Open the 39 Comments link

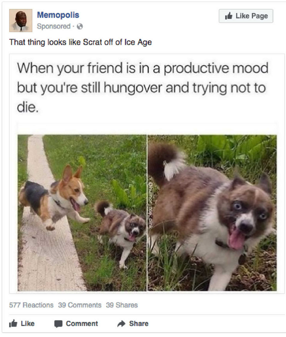click(80, 305)
